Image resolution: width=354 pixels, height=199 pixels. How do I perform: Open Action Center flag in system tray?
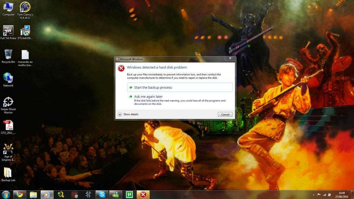[x=319, y=195]
